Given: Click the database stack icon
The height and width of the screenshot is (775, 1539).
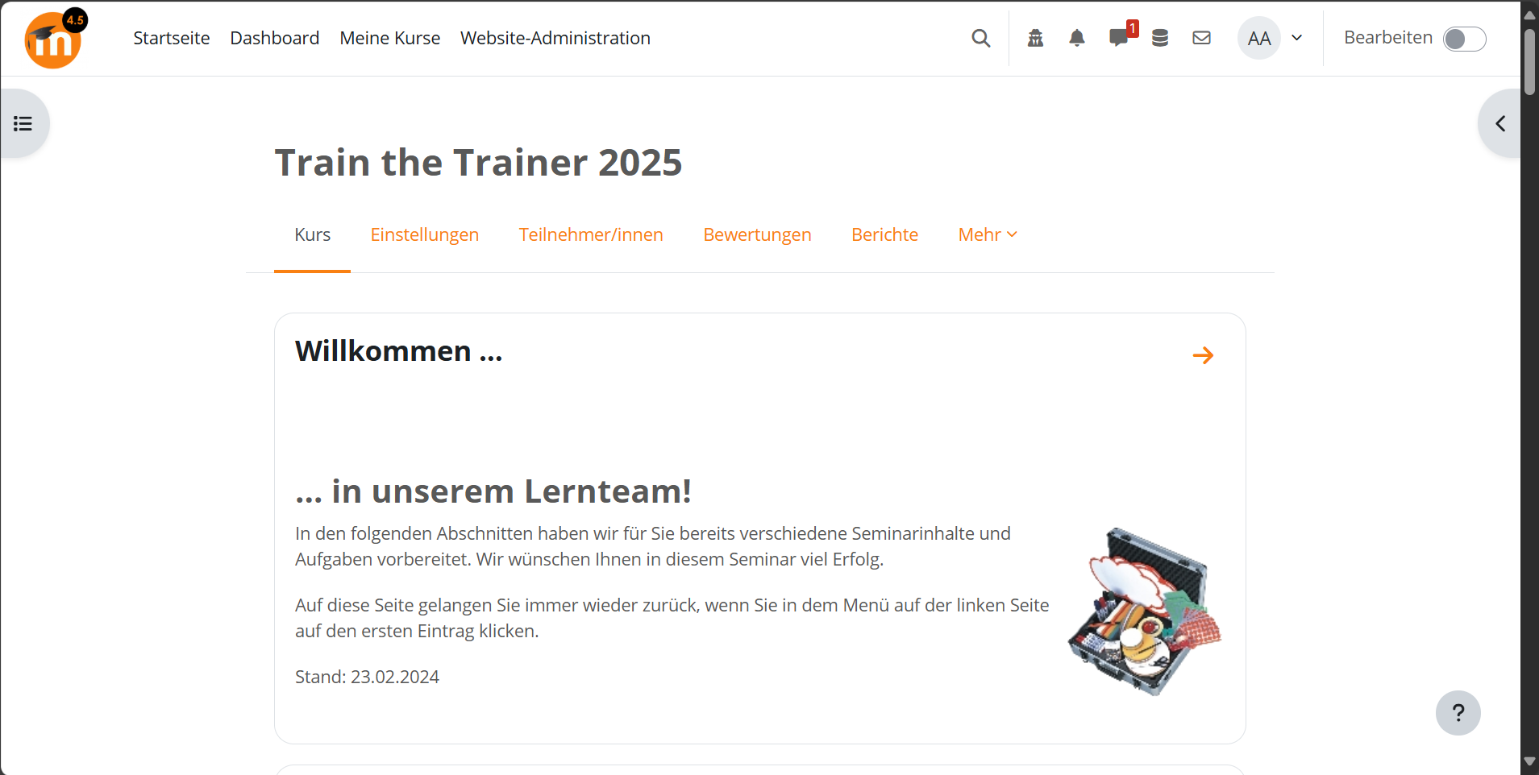Looking at the screenshot, I should point(1159,38).
